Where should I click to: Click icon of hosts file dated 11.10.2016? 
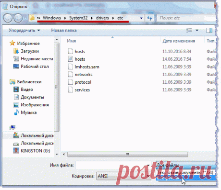pyautogui.click(x=71, y=51)
